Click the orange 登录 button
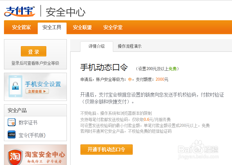Viewport: 232px width, 165px height. [33, 51]
